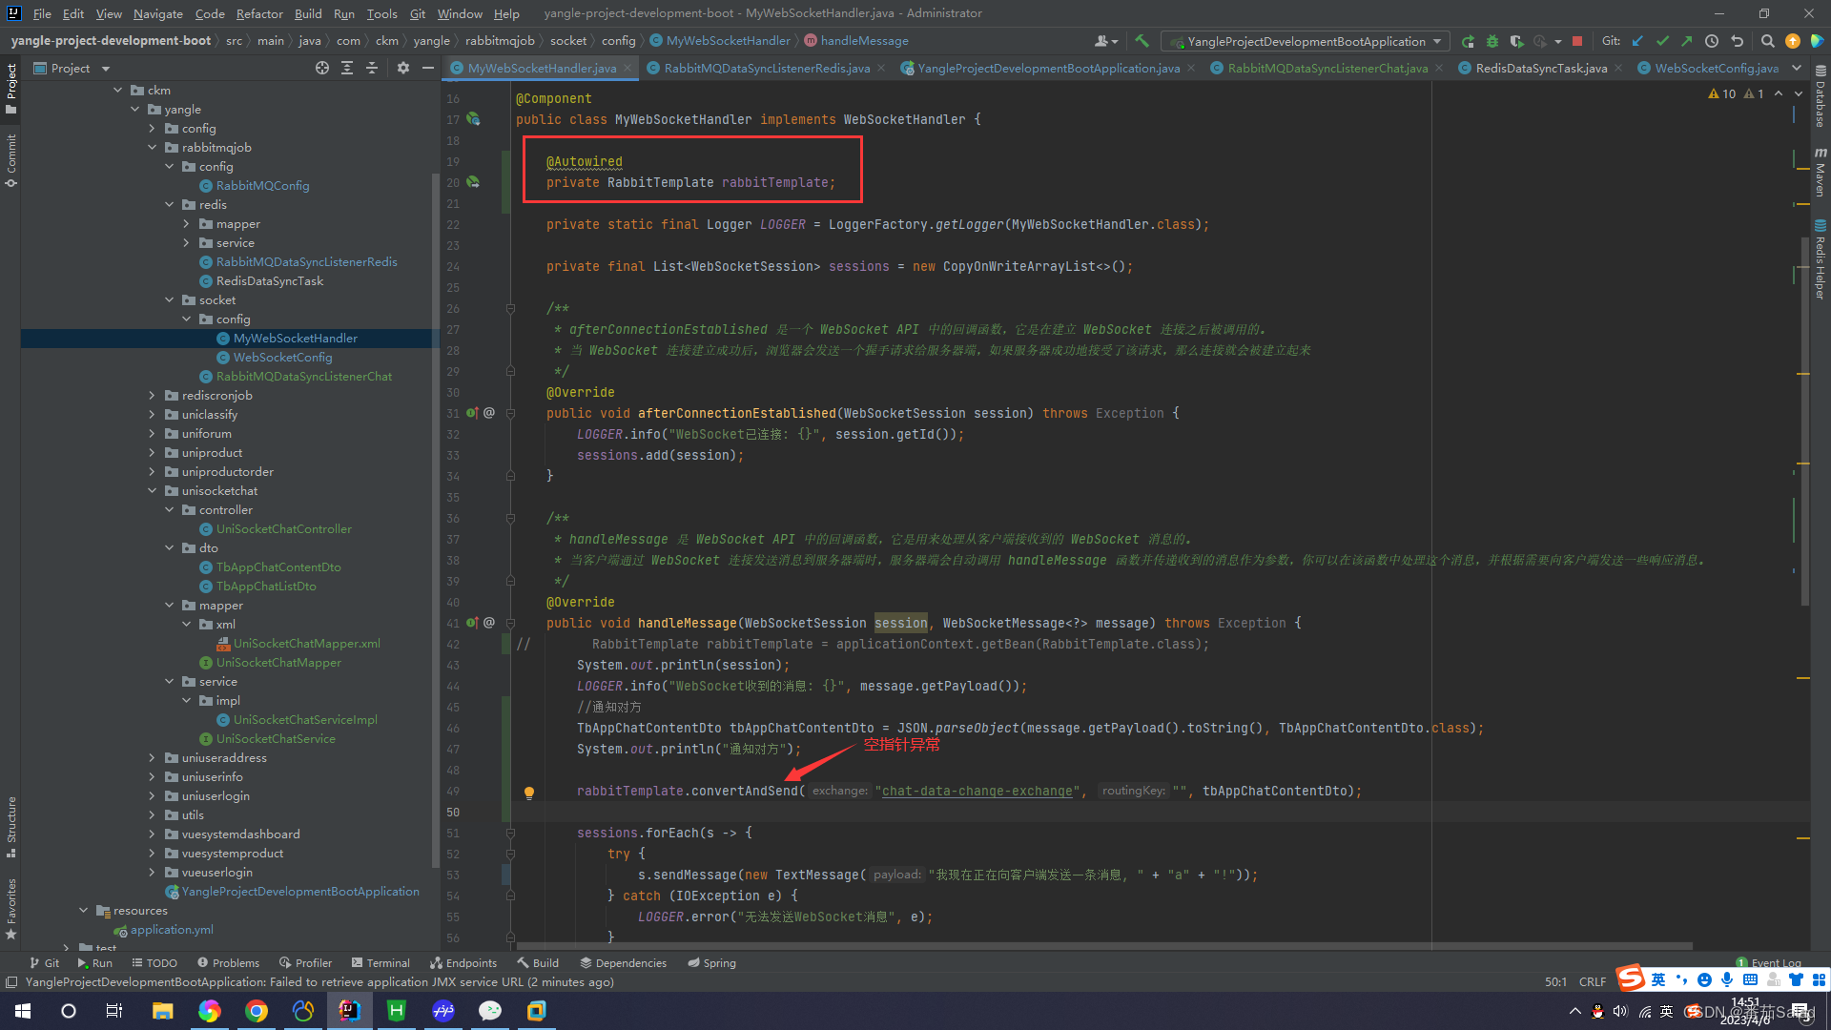Open Project panel settings gear
This screenshot has height=1030, width=1831.
coord(403,68)
